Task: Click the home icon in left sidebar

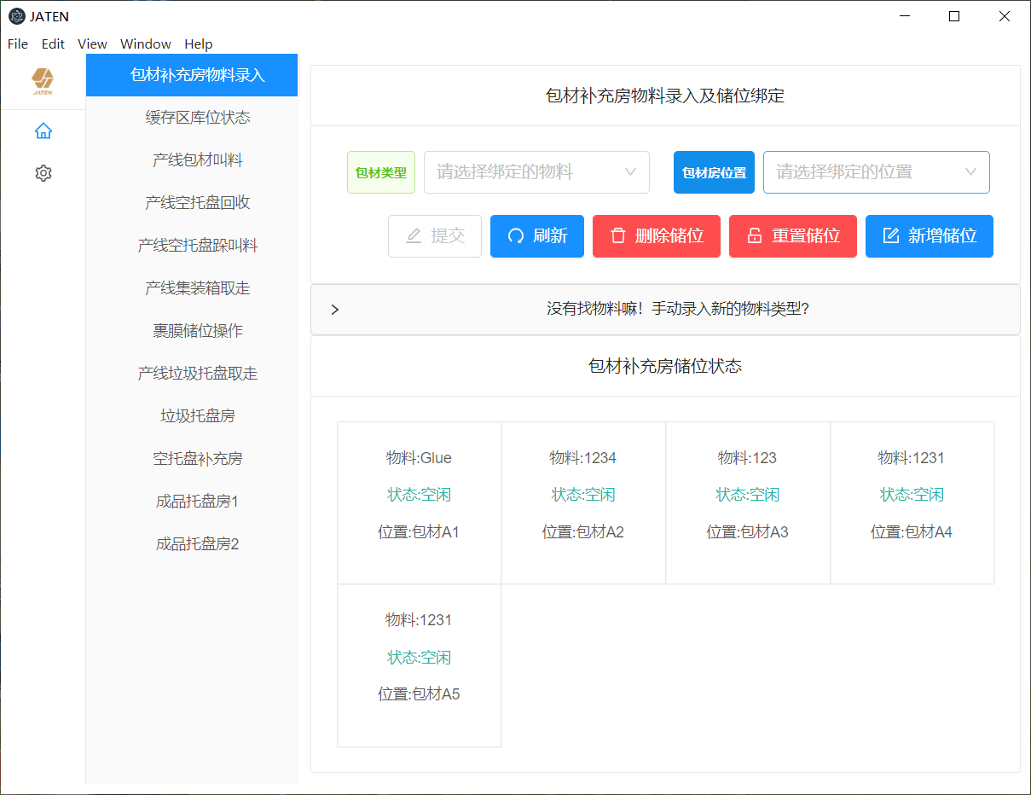Action: point(43,131)
